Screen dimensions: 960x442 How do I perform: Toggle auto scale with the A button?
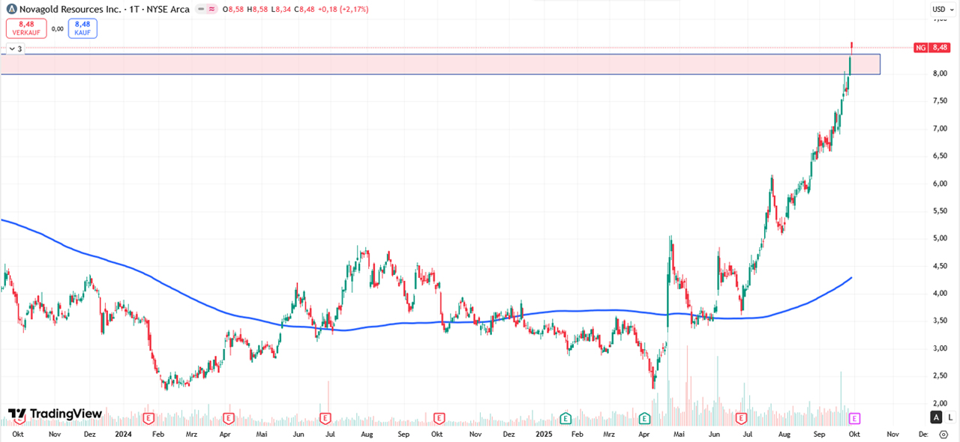(x=936, y=417)
